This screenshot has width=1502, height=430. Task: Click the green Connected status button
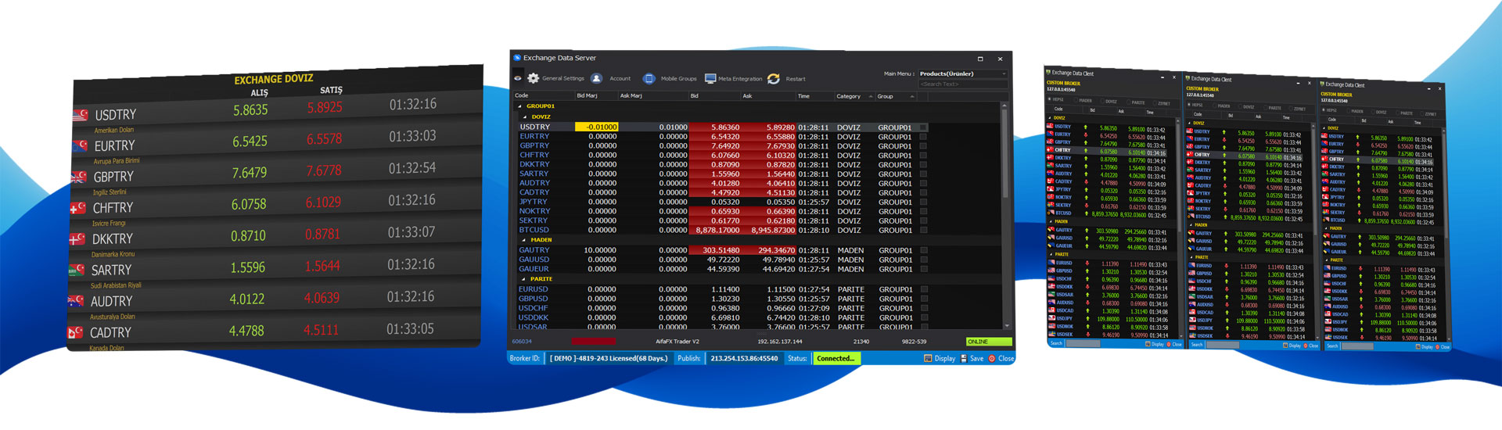click(x=835, y=358)
